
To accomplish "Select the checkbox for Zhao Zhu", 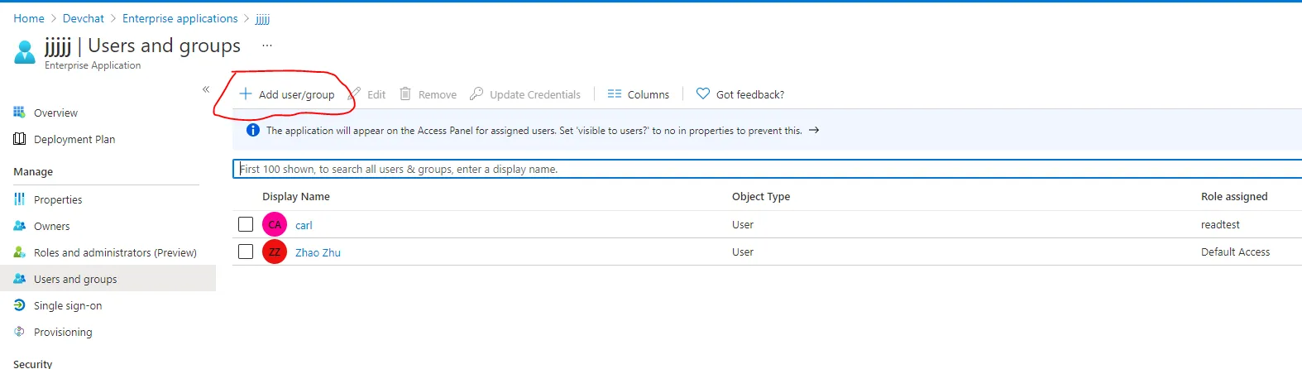I will 246,252.
